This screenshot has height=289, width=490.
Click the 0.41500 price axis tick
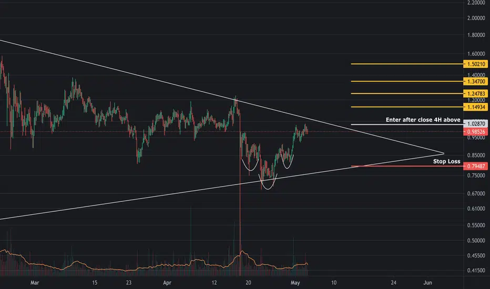point(476,271)
